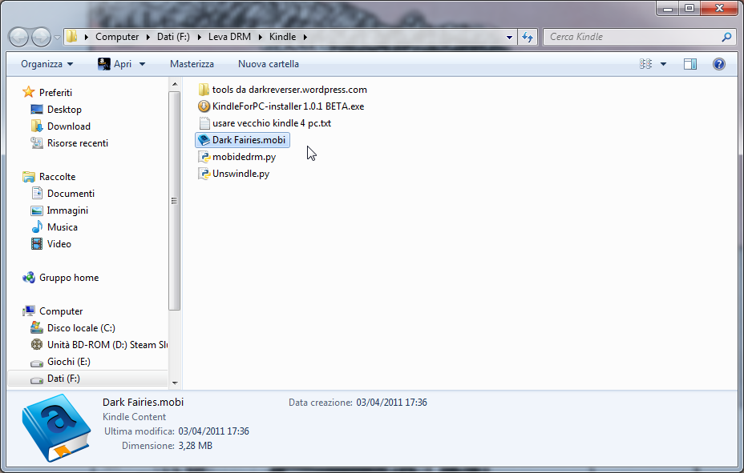Select Raccolte in the navigation pane

coord(57,177)
